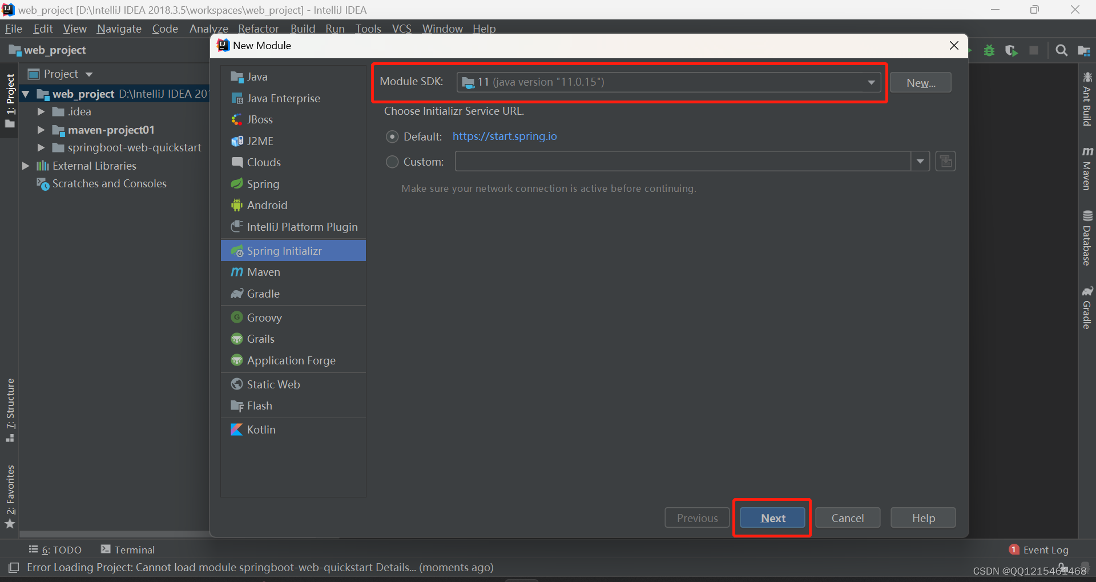
Task: Select the Clouds module type
Action: click(293, 162)
